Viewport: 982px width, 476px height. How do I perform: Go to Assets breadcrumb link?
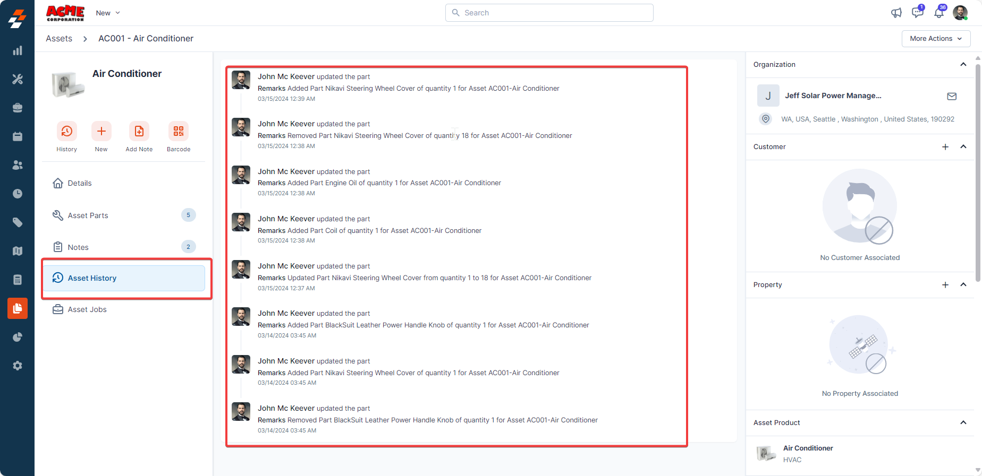[59, 39]
